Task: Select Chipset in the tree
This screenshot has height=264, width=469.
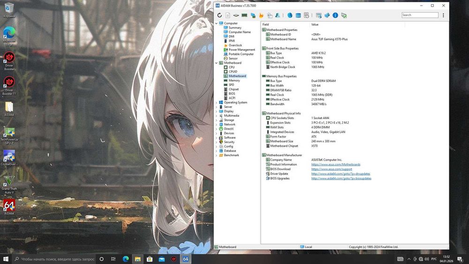Action: (x=234, y=89)
